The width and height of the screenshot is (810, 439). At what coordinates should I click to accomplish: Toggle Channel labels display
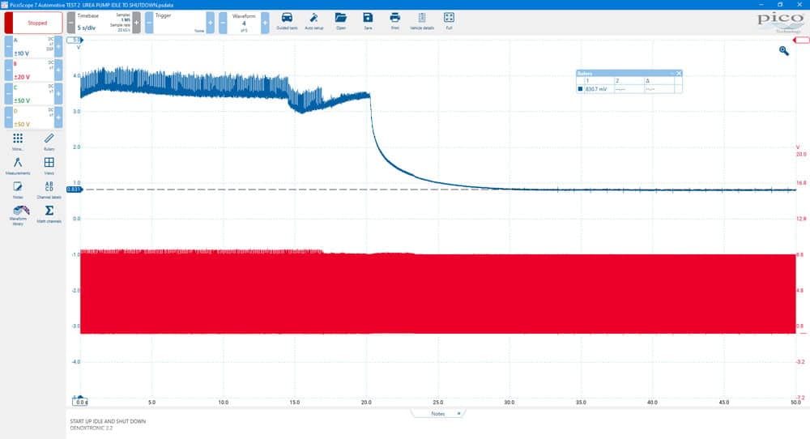[49, 190]
